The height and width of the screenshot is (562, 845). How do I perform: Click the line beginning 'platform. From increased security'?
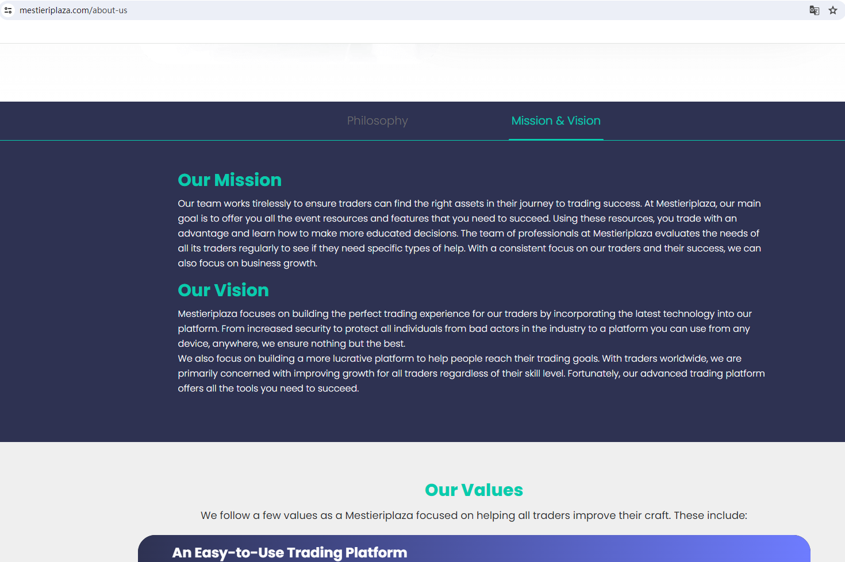pos(464,328)
